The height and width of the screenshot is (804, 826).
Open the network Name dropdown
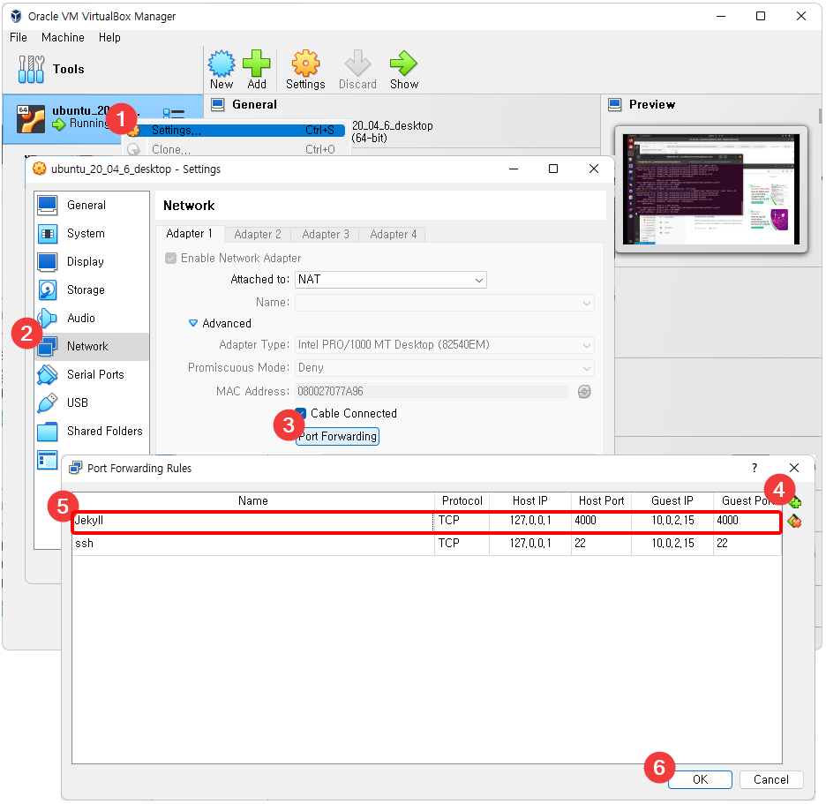445,303
